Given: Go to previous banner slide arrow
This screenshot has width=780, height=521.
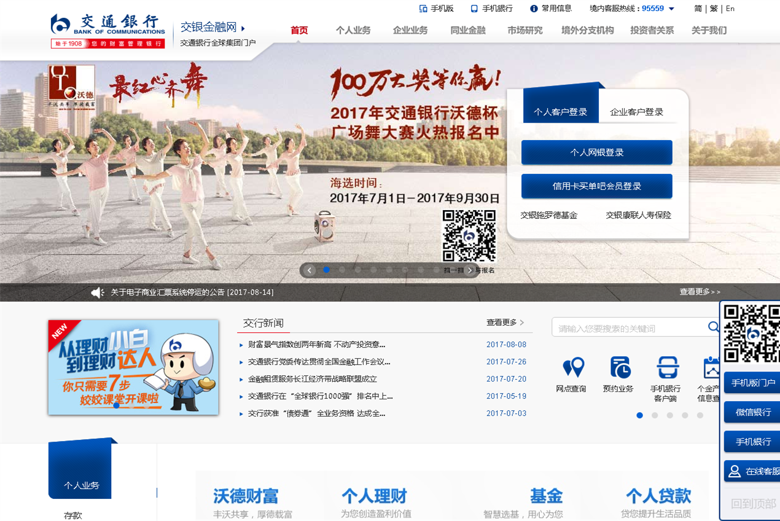Looking at the screenshot, I should [x=310, y=270].
